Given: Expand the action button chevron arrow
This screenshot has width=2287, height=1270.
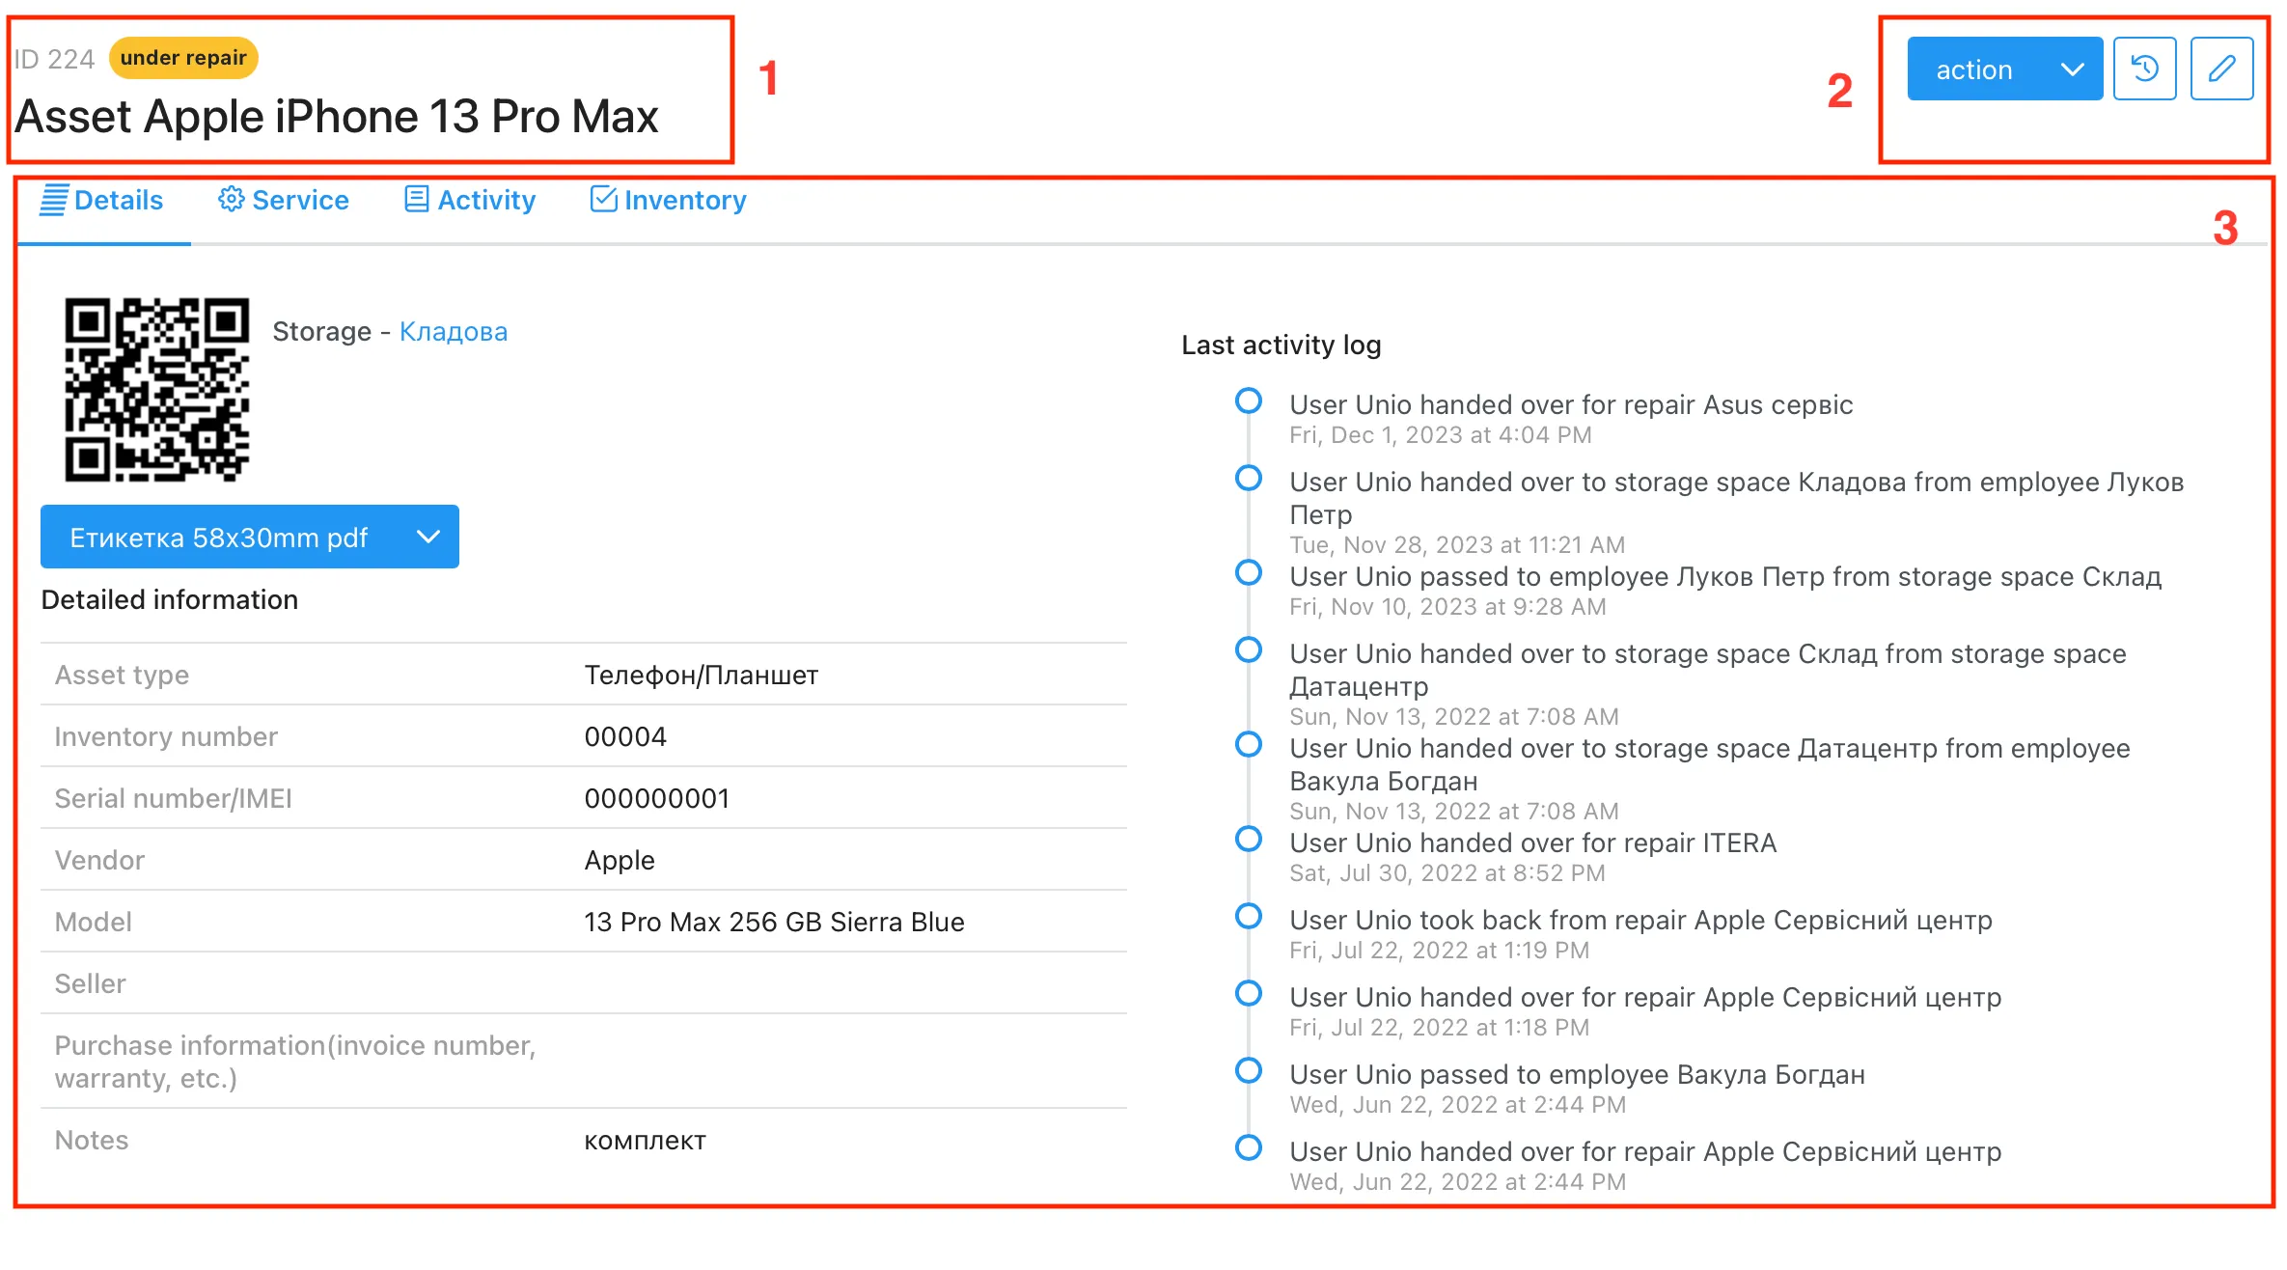Looking at the screenshot, I should 2072,69.
